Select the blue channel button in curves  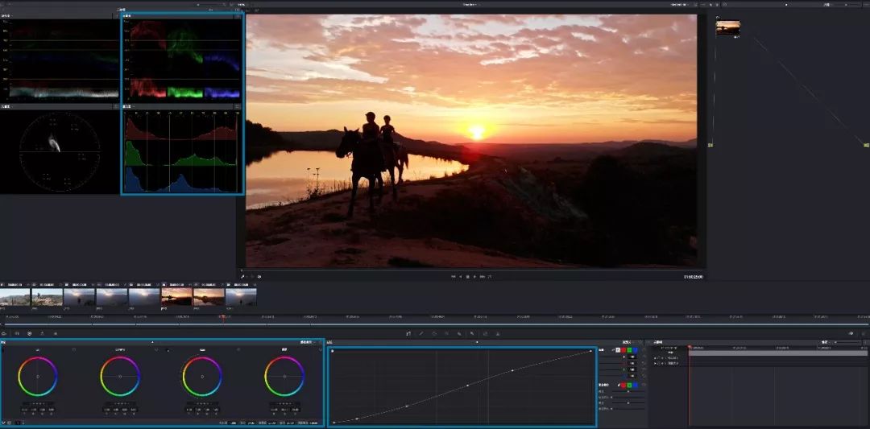click(635, 350)
